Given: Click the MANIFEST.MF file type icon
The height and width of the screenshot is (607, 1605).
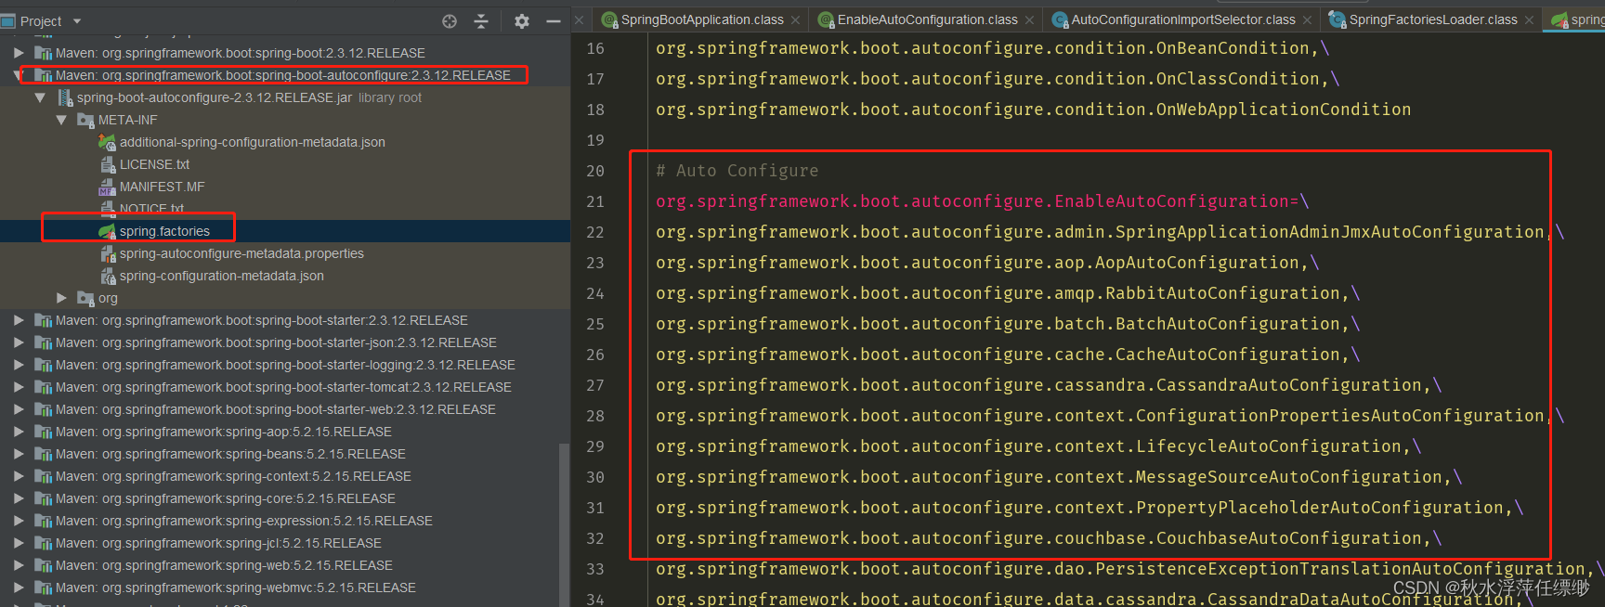Looking at the screenshot, I should [x=108, y=187].
